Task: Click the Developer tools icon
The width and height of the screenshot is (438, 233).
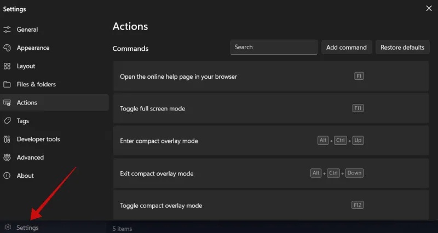Action: pos(7,139)
